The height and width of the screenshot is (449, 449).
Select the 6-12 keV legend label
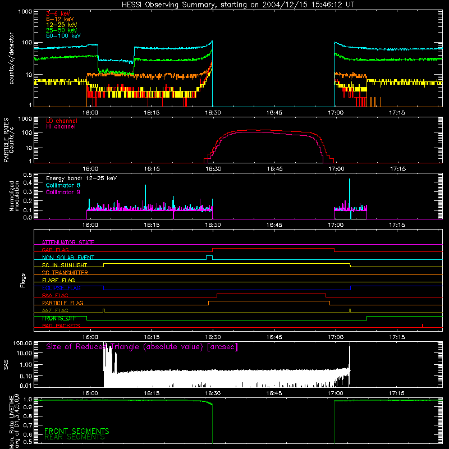pos(60,19)
